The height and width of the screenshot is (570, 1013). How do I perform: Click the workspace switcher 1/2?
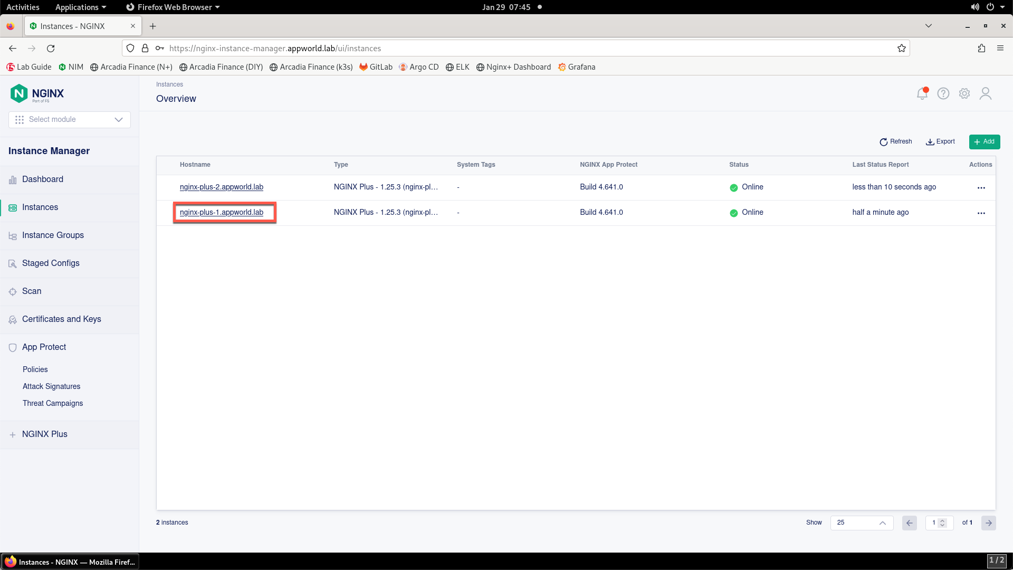click(x=997, y=560)
